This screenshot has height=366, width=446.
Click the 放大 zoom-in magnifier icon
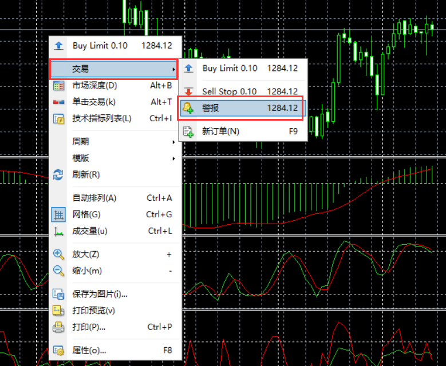58,254
